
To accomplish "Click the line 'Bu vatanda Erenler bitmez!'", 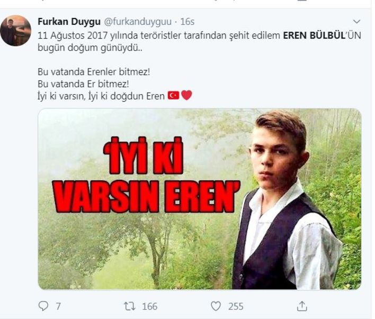I will pyautogui.click(x=94, y=72).
